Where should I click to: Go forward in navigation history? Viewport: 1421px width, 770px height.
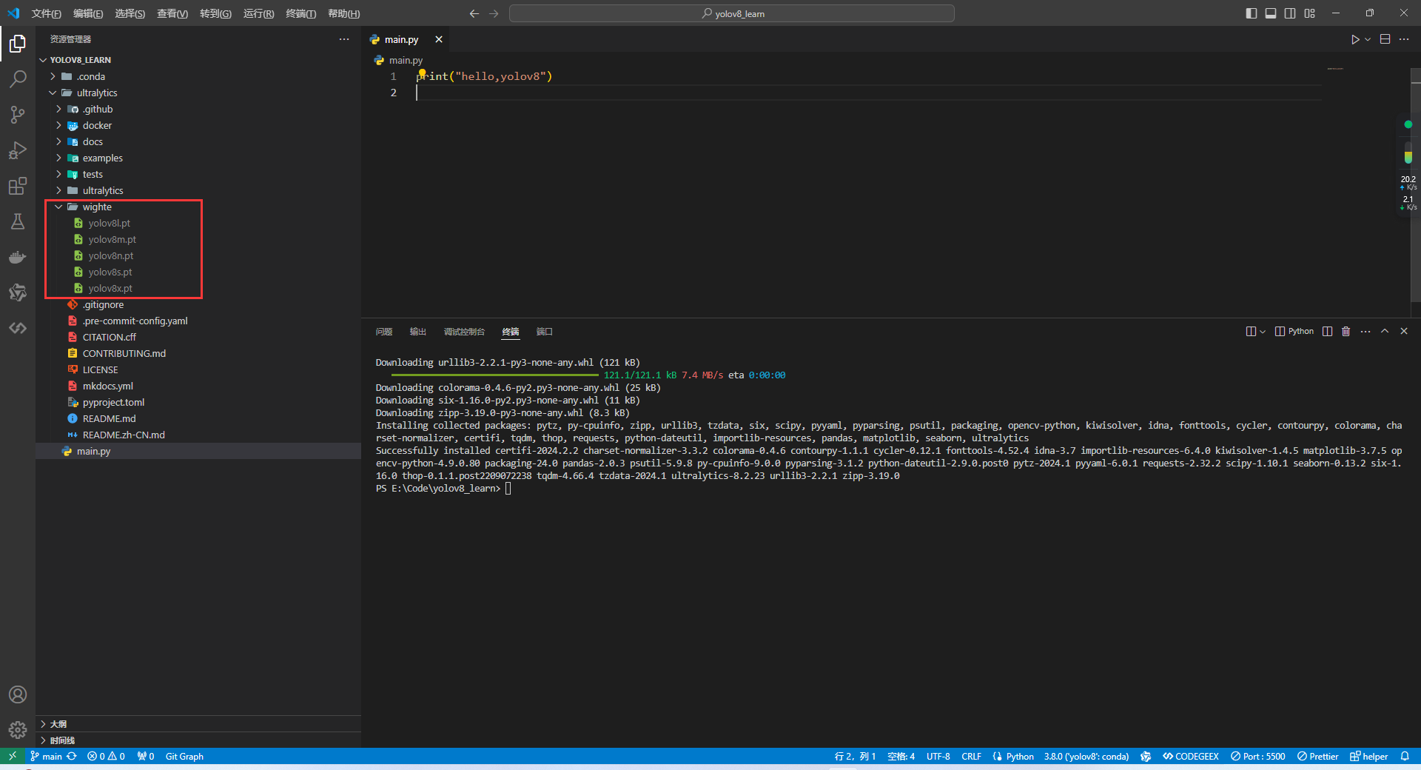pos(494,13)
